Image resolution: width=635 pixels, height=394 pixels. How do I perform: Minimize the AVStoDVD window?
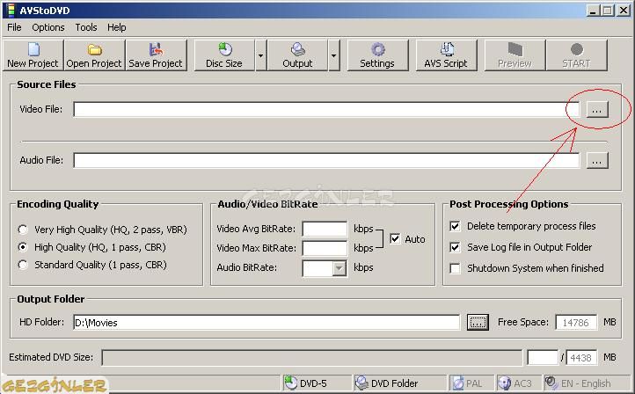click(594, 11)
